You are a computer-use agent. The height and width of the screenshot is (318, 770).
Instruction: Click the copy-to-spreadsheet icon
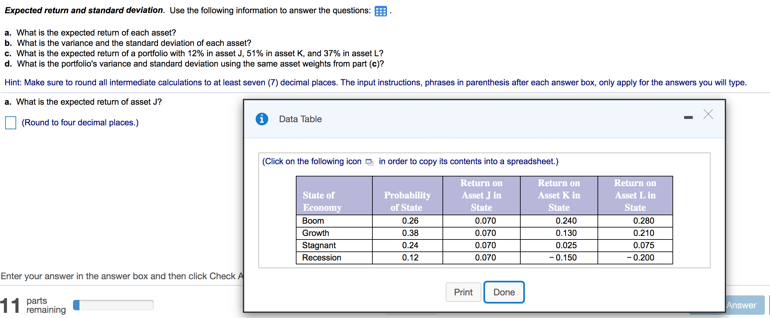tap(369, 162)
